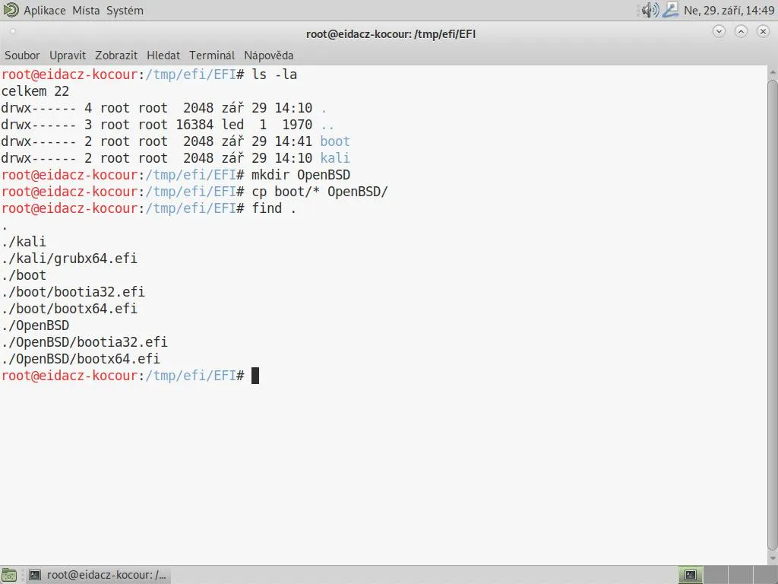Open the Zobrazit menu
Viewport: 778px width, 584px height.
[x=116, y=55]
